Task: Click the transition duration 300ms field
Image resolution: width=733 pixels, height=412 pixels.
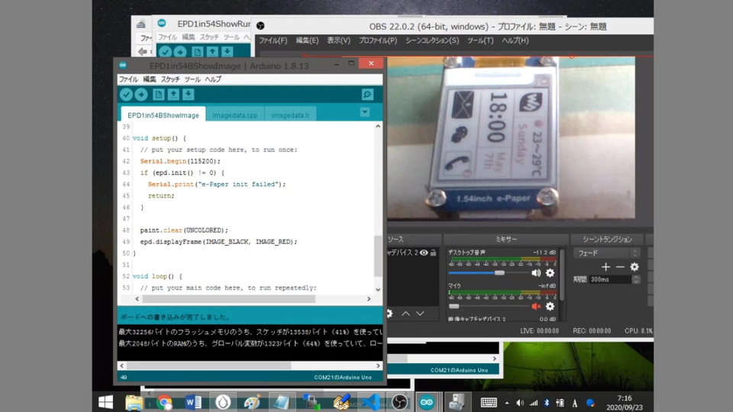Action: coord(611,279)
